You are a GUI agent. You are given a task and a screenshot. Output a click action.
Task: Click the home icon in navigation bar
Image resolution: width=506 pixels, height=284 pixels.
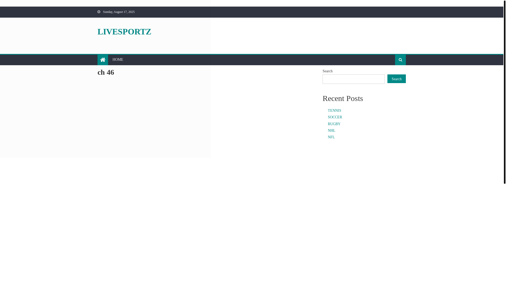coord(103,60)
